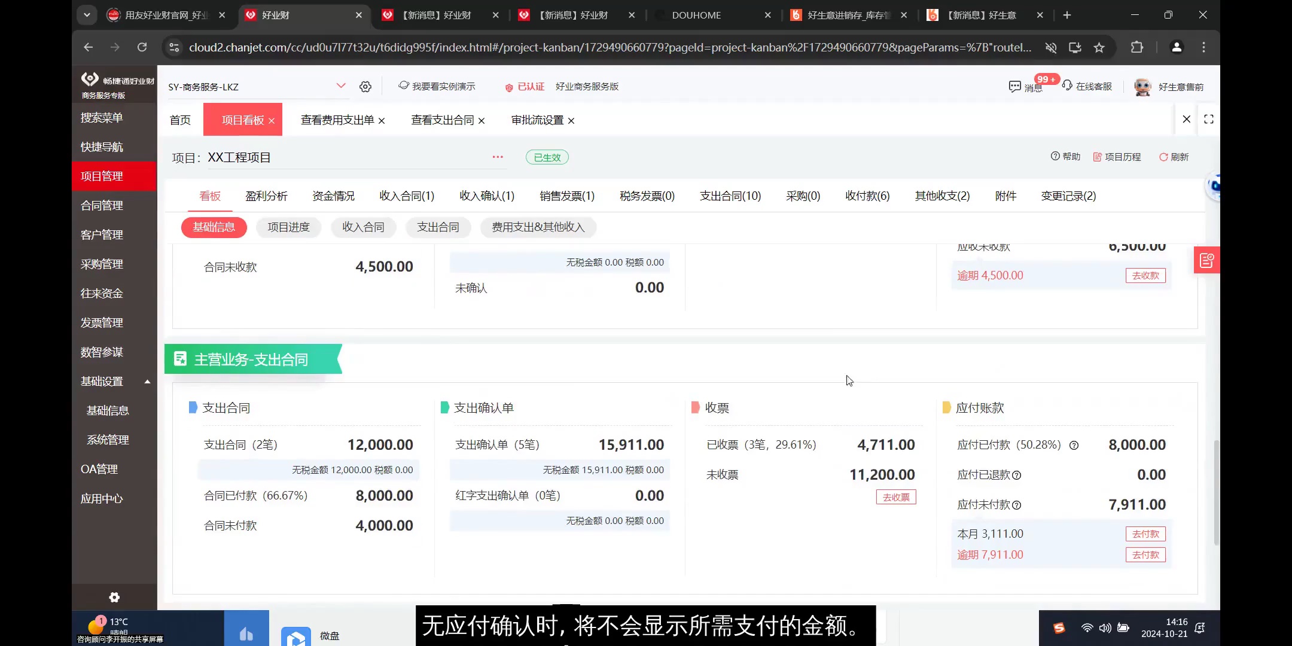Open the 在线客服 headset icon
The width and height of the screenshot is (1292, 646).
point(1068,86)
